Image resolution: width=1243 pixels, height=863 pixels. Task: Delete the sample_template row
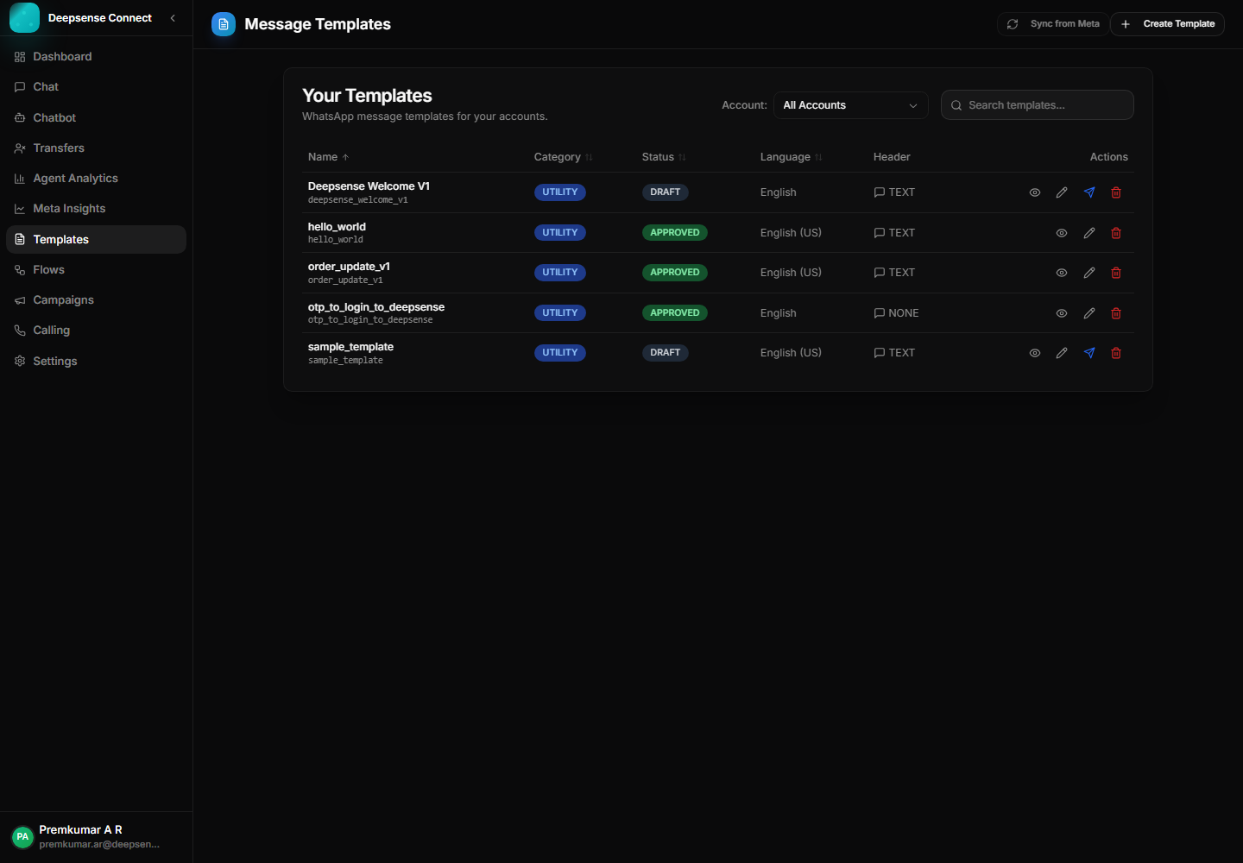point(1116,353)
